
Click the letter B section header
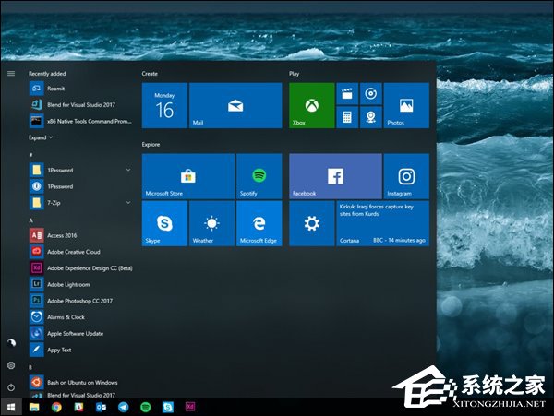pos(30,367)
